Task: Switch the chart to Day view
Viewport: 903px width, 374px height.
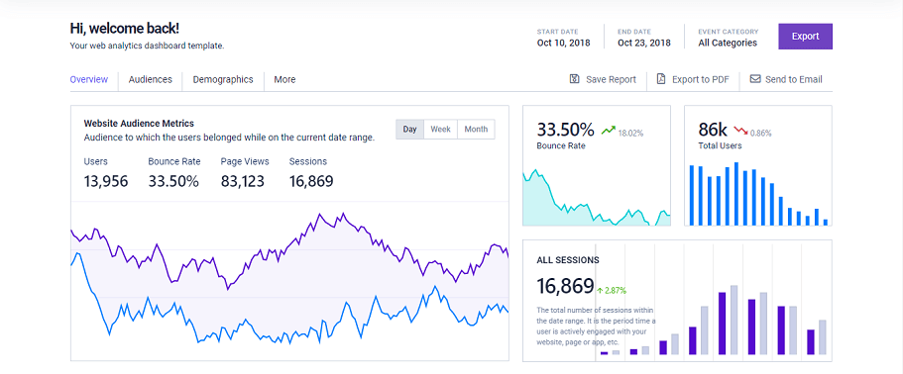Action: [x=410, y=130]
